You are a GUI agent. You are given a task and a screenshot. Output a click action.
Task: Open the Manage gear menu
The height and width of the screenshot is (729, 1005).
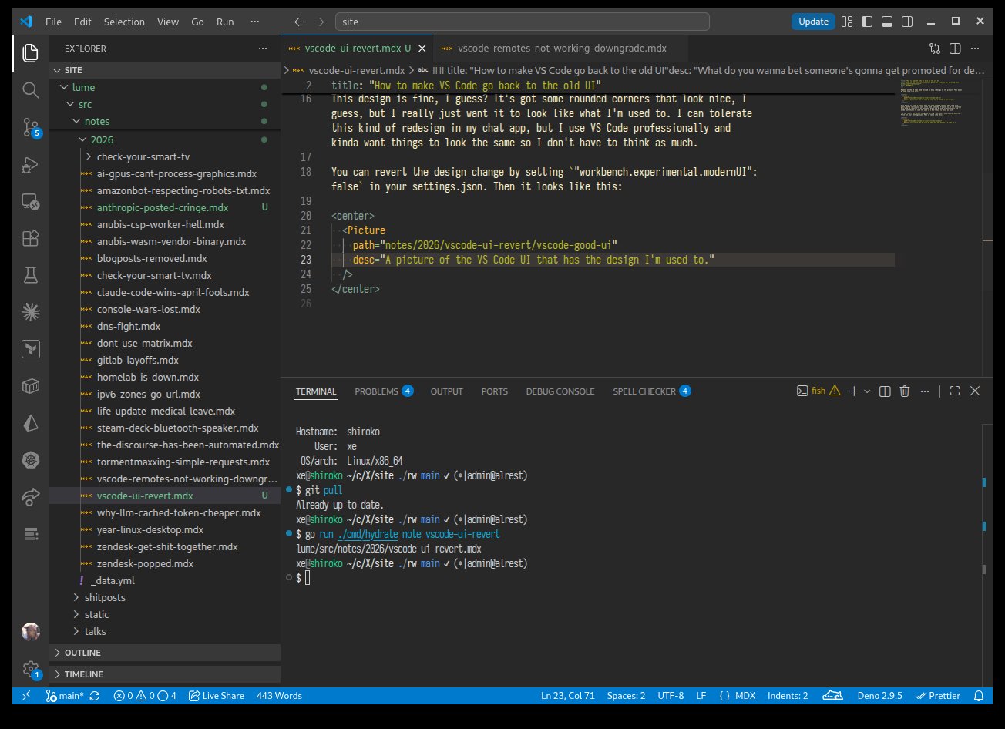pos(31,669)
